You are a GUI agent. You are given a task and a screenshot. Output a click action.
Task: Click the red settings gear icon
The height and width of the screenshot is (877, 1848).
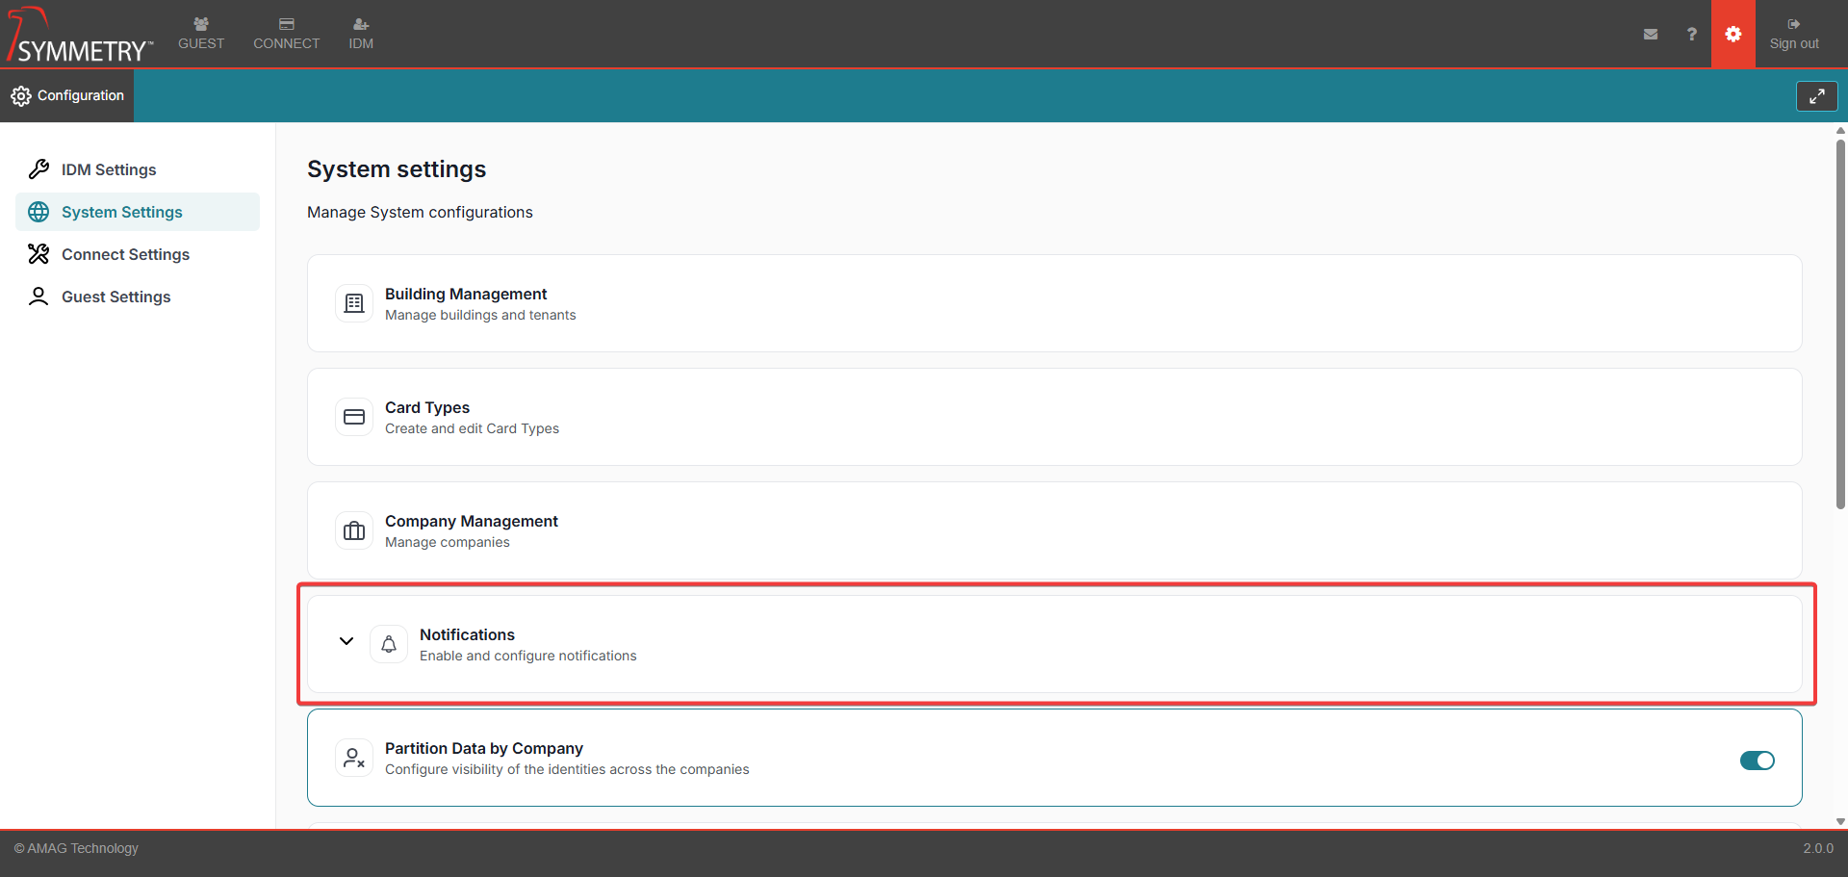(x=1732, y=34)
